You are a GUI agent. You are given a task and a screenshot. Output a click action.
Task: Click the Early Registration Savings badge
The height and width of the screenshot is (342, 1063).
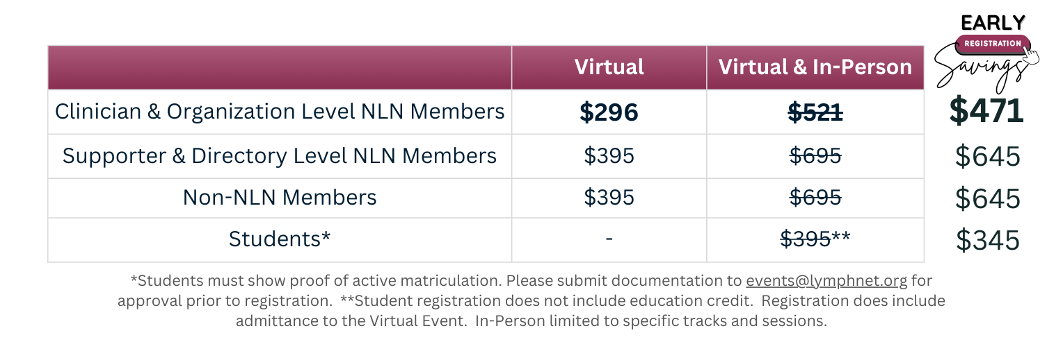pos(988,53)
